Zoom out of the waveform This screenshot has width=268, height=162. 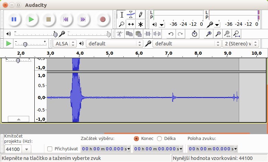tap(218, 34)
